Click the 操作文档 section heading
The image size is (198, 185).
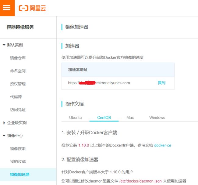coord(74,104)
